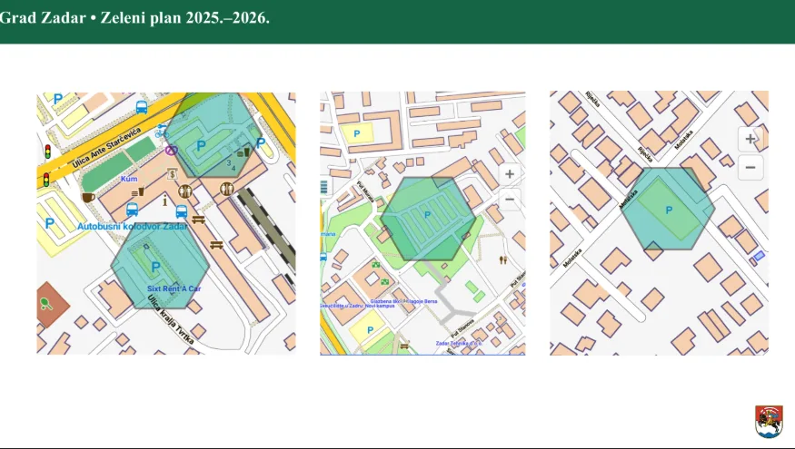Click zoom in plus on middle map

510,173
